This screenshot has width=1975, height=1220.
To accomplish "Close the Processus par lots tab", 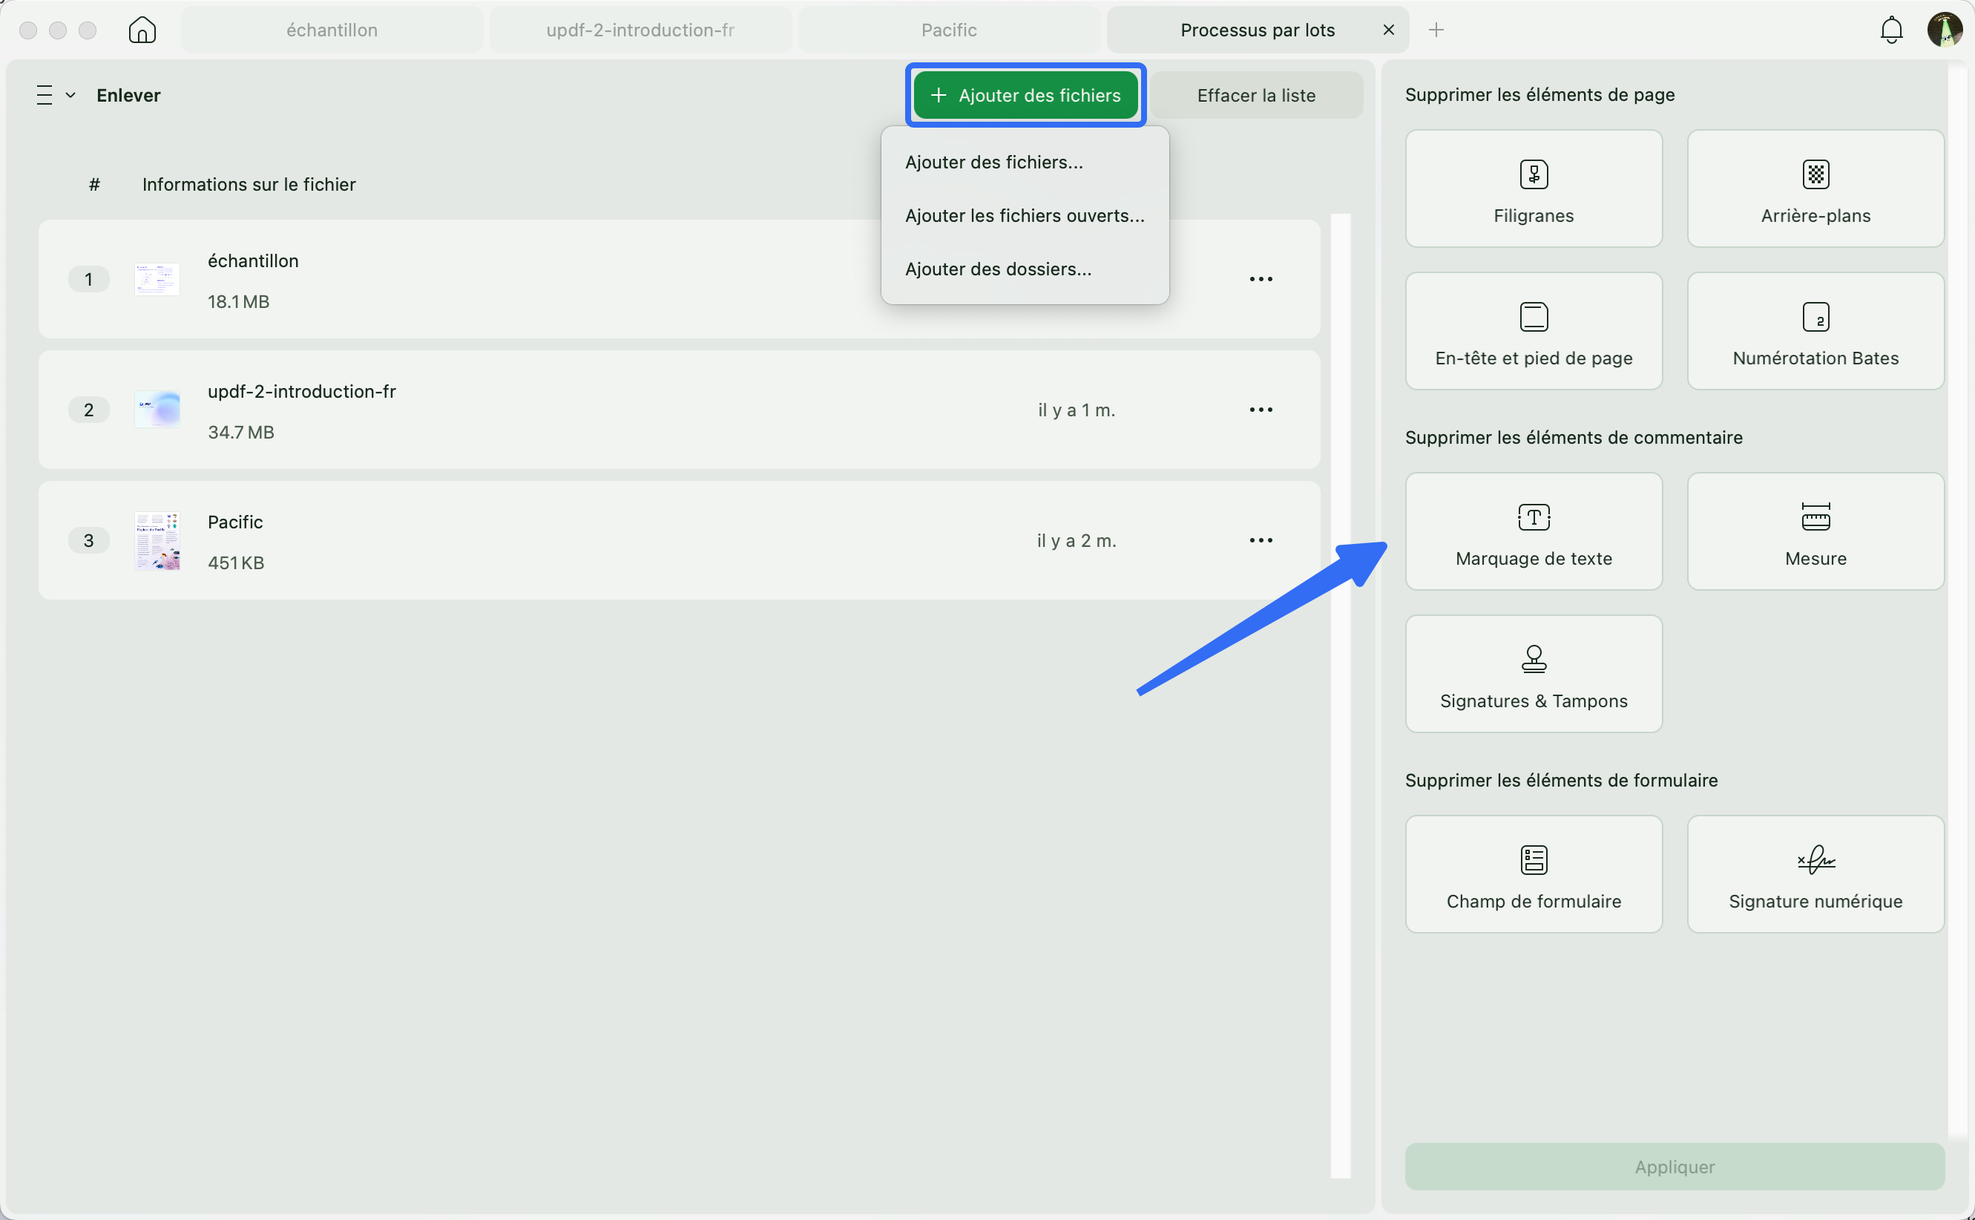I will [x=1388, y=30].
